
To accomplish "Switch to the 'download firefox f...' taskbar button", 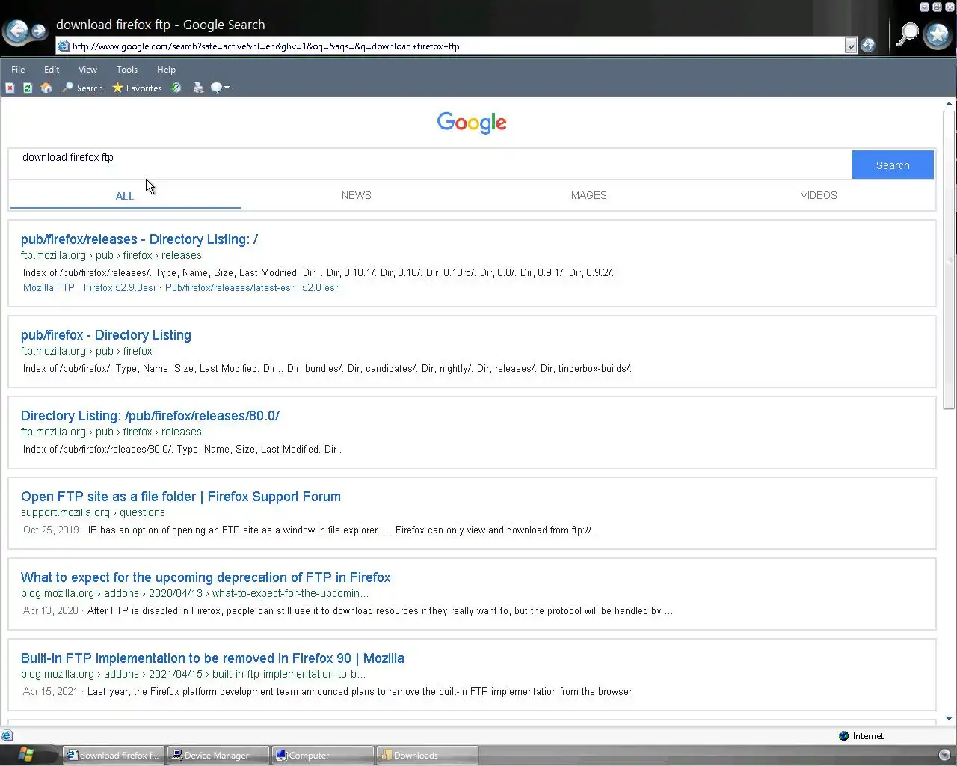I will [x=113, y=755].
